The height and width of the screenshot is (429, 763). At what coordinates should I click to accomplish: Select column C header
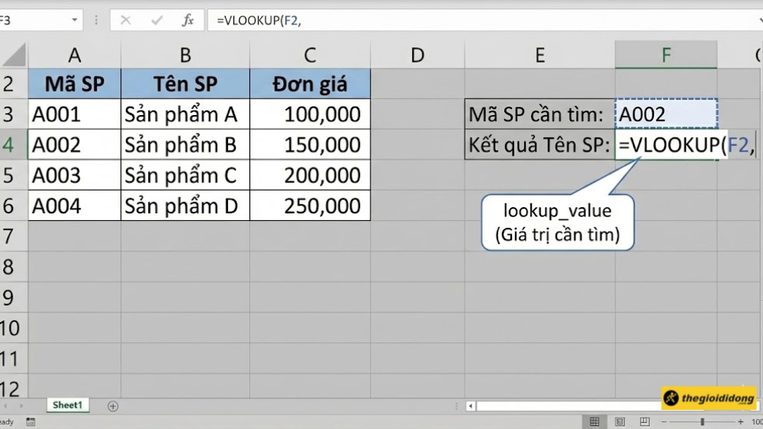(x=310, y=55)
